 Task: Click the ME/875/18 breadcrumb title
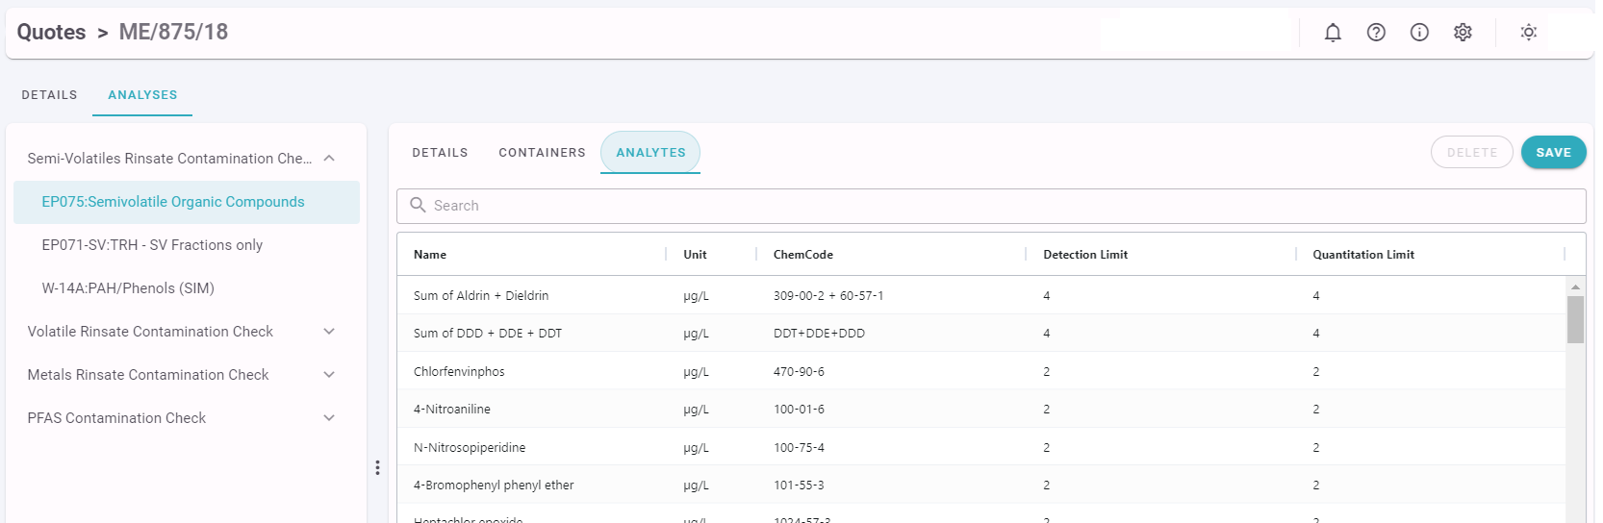(x=173, y=32)
